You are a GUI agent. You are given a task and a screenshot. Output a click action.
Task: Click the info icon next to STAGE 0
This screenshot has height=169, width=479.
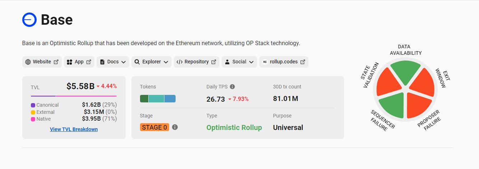click(x=175, y=127)
